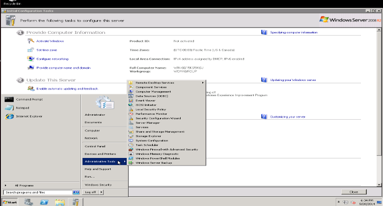Click the Administrator user picture
This screenshot has width=383, height=206.
click(105, 103)
